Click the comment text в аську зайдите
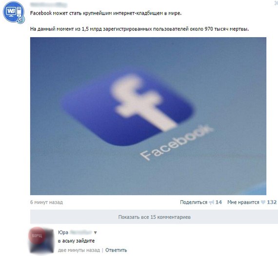 [76, 241]
